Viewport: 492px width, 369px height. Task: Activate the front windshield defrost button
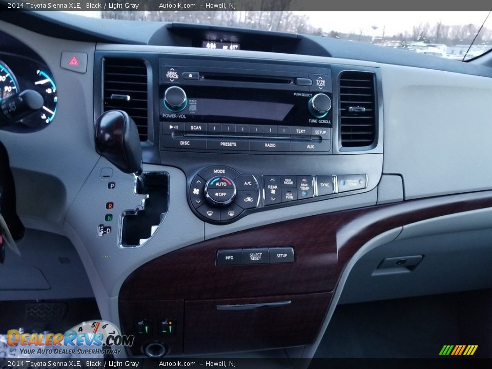(x=209, y=213)
